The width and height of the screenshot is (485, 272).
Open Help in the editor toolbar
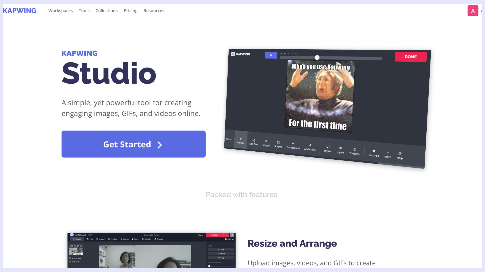400,155
